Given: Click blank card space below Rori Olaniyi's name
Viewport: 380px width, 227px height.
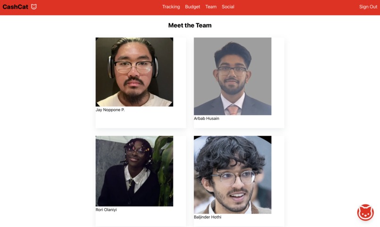Looking at the screenshot, I should pos(140,219).
